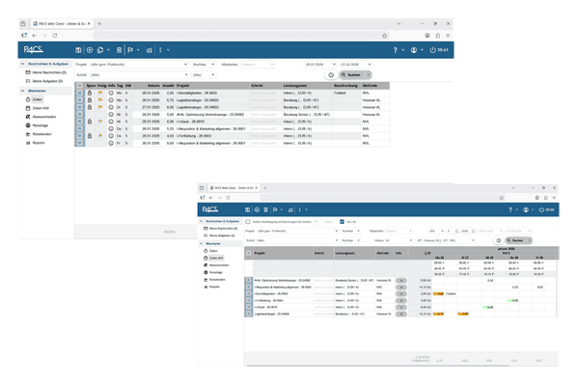Click the save icon in lower window toolbar
This screenshot has width=579, height=386.
pos(247,209)
